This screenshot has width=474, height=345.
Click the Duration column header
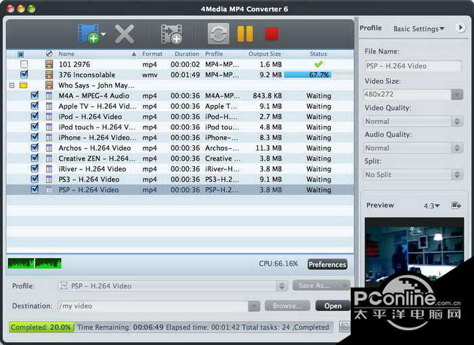[187, 54]
